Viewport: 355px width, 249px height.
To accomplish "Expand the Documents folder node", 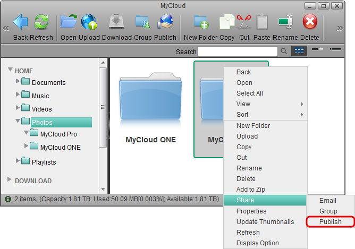I will click(18, 81).
